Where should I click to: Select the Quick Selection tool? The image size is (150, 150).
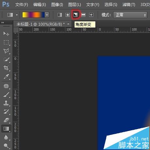pyautogui.click(x=6, y=59)
